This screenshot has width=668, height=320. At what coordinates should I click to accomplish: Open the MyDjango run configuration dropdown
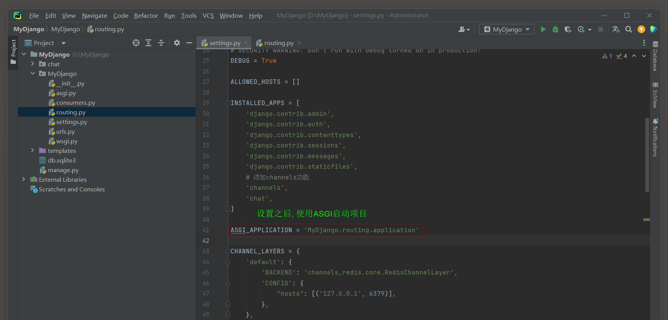tap(506, 29)
